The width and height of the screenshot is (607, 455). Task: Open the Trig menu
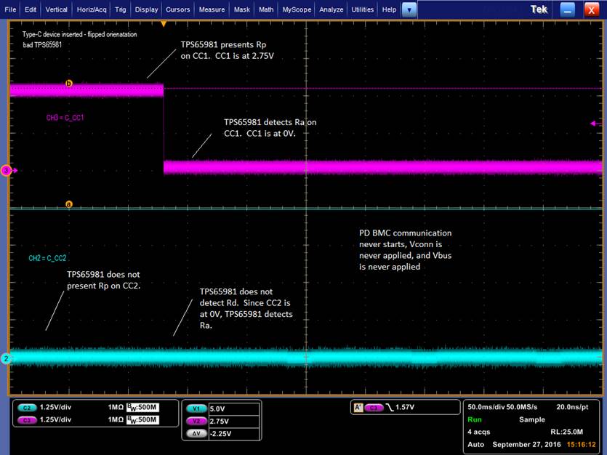click(x=121, y=9)
